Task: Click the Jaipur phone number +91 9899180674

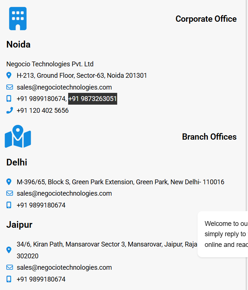Action: coord(41,279)
